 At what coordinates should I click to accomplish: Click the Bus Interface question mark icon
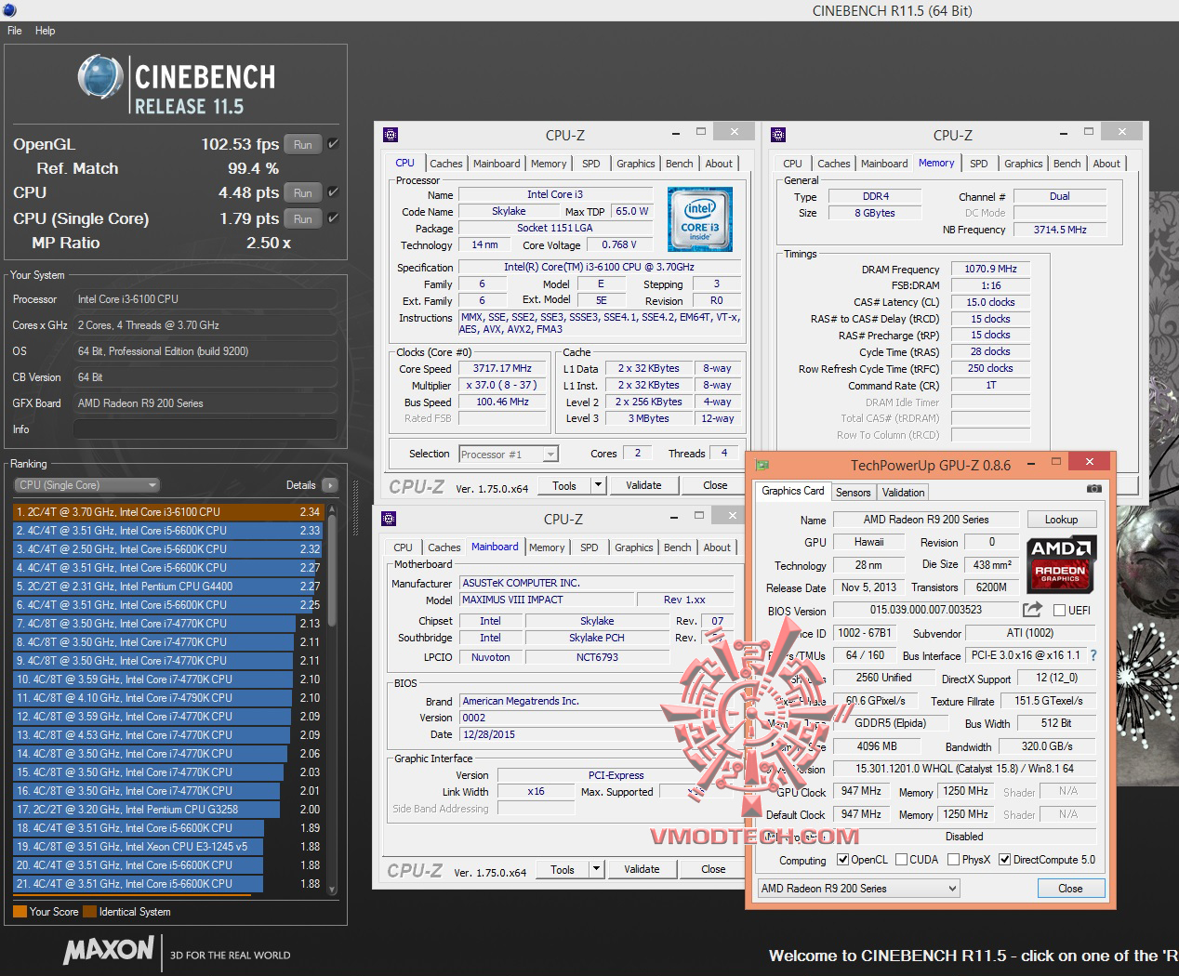[x=1093, y=655]
